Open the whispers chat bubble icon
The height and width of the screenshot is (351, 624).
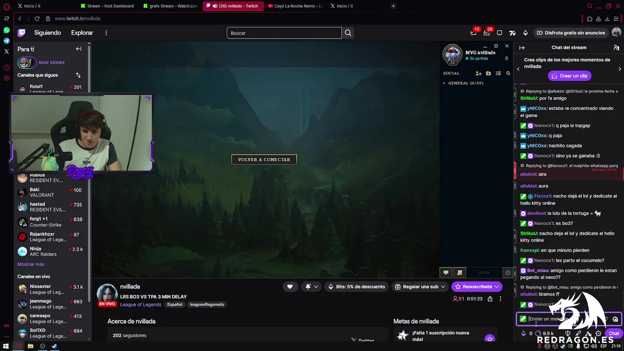499,33
